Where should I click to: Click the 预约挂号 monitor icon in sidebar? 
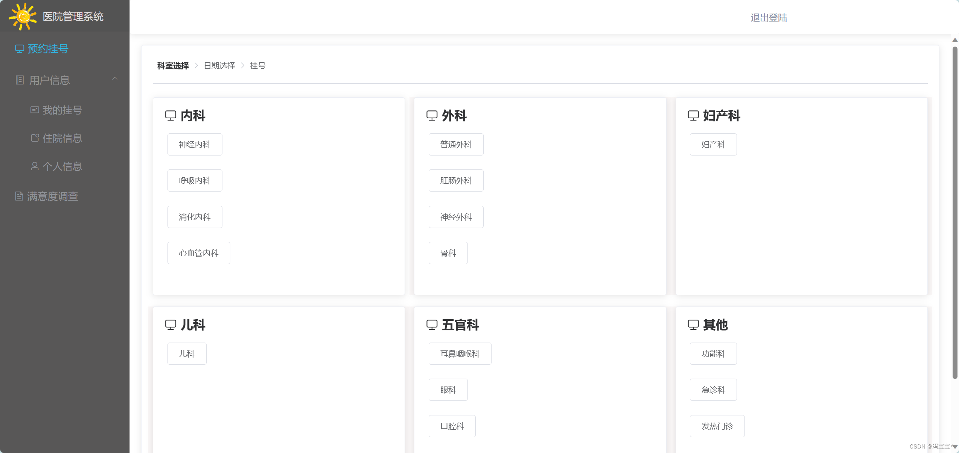(20, 48)
